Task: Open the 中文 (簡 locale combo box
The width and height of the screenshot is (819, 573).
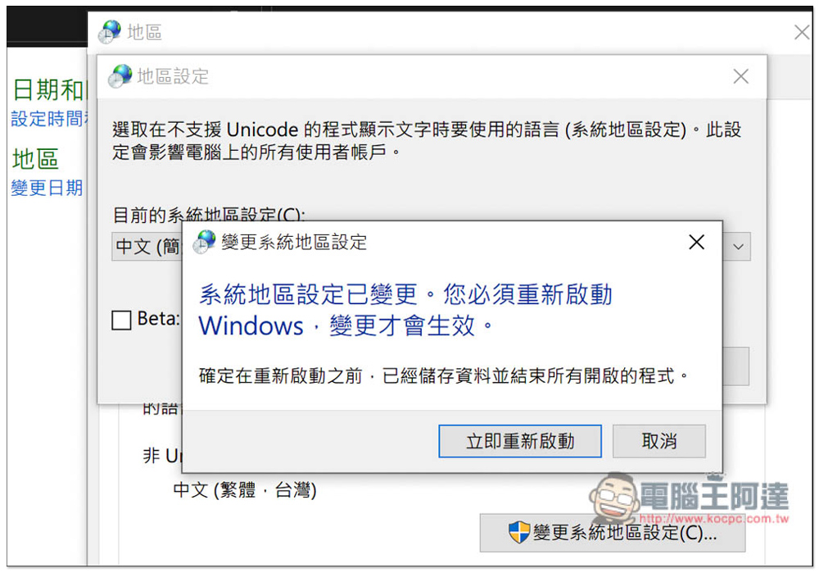Action: pyautogui.click(x=147, y=247)
